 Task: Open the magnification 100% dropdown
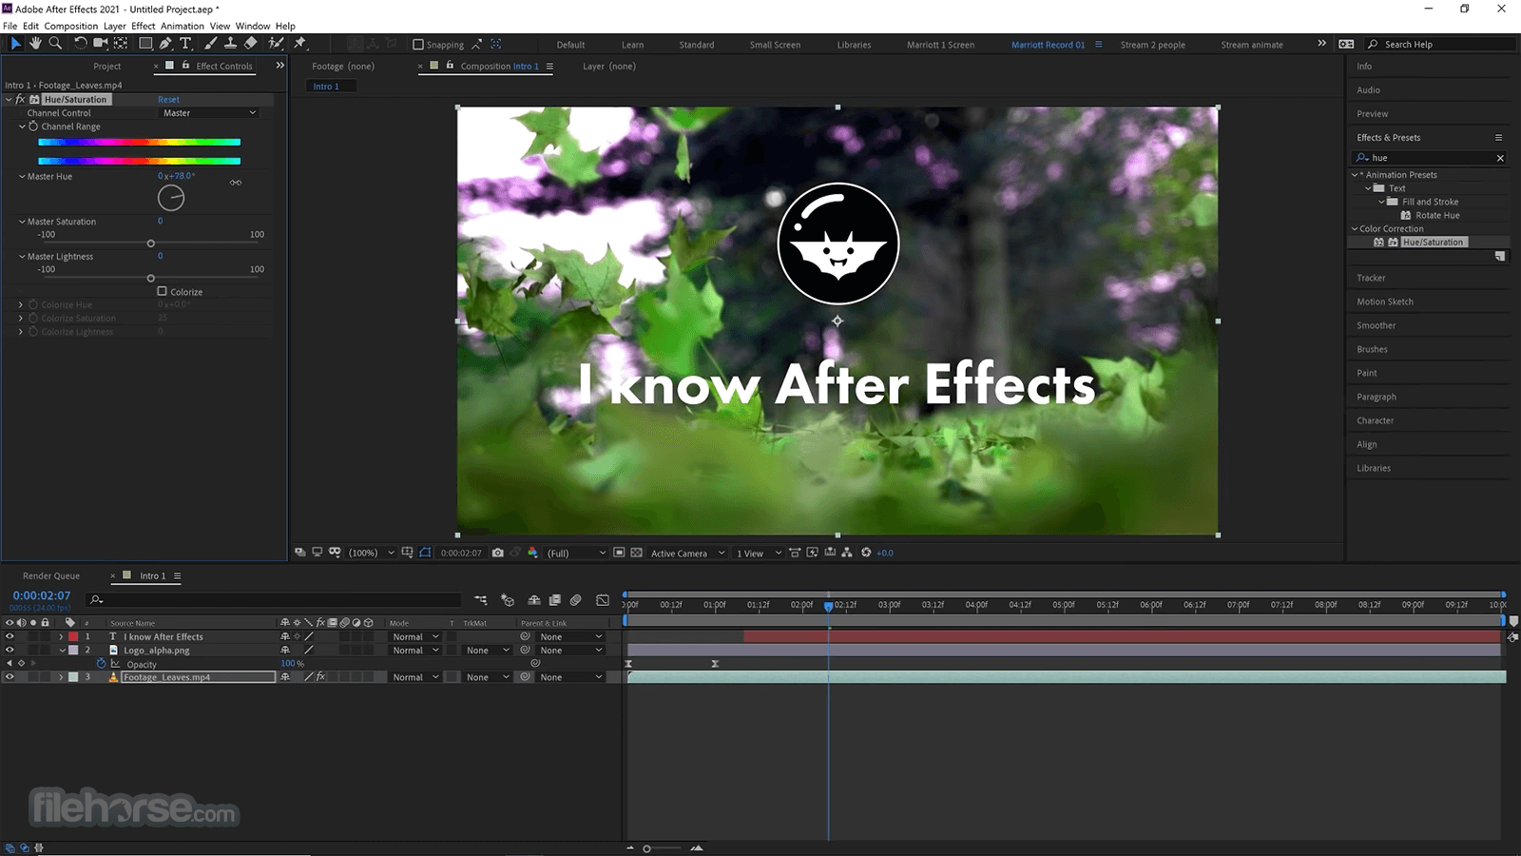coord(372,553)
